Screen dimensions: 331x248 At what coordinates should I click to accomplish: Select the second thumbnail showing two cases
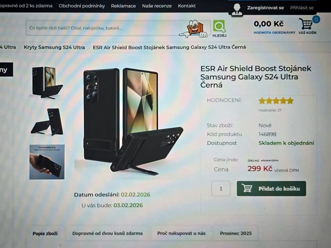[47, 122]
